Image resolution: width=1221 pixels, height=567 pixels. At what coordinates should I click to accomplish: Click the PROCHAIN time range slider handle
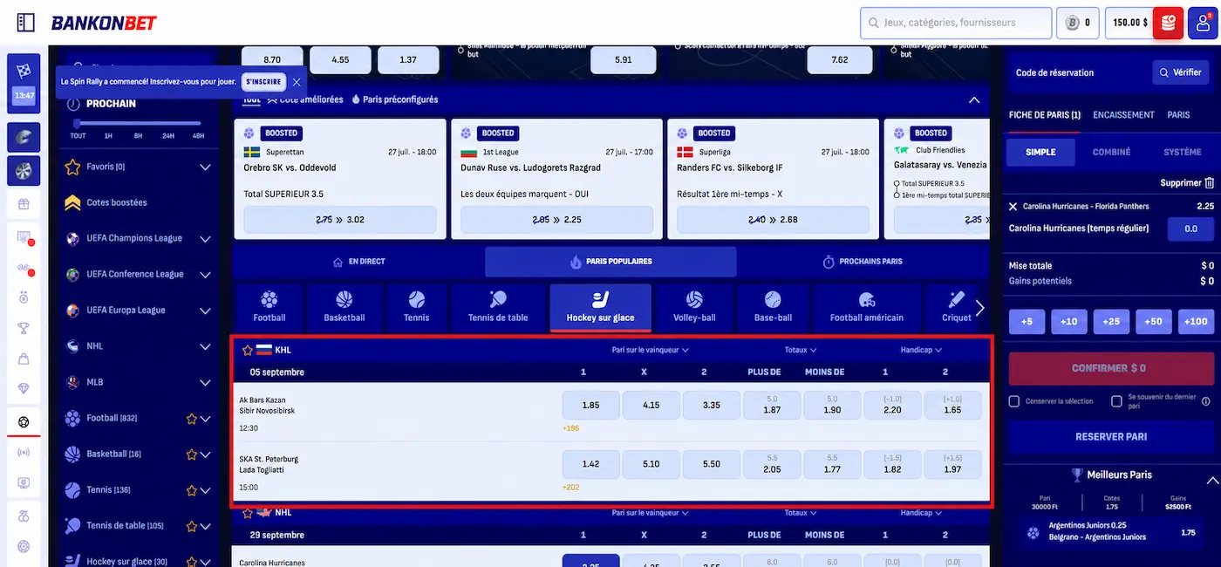(77, 124)
